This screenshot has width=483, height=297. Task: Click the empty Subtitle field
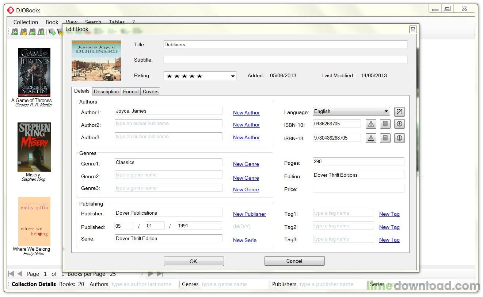[x=285, y=60]
